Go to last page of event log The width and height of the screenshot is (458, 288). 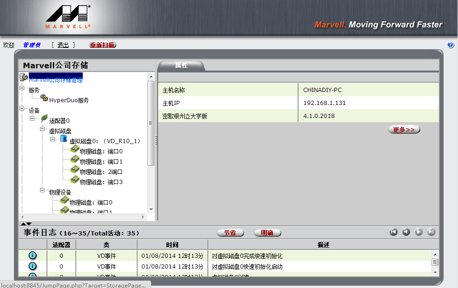(431, 232)
